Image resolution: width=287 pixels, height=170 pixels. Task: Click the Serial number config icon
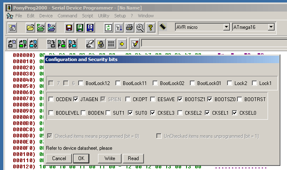[x=111, y=44]
